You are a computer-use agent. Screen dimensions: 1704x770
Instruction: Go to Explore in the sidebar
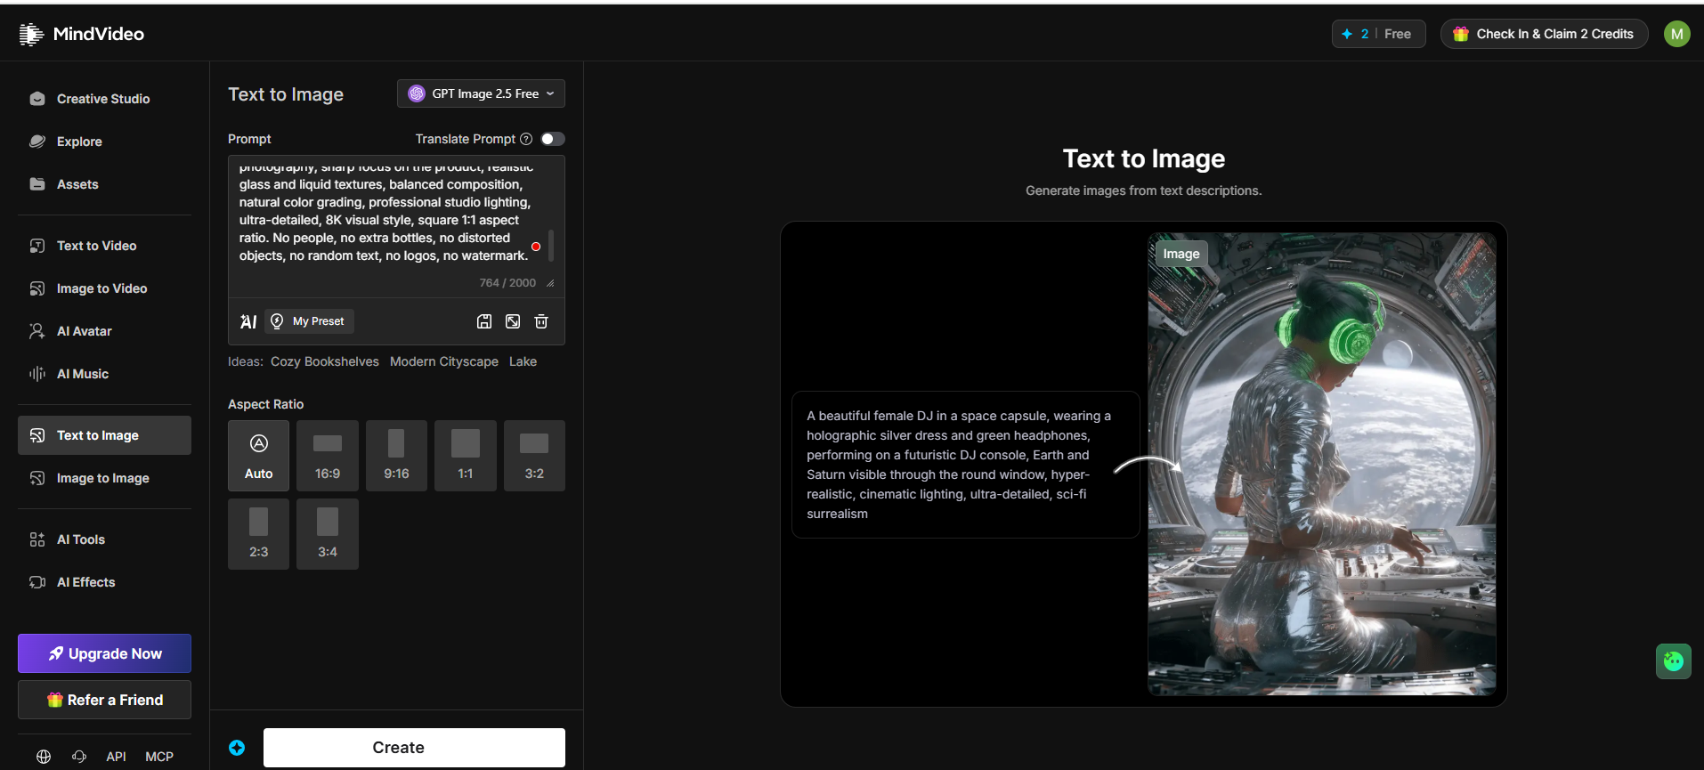pyautogui.click(x=104, y=142)
